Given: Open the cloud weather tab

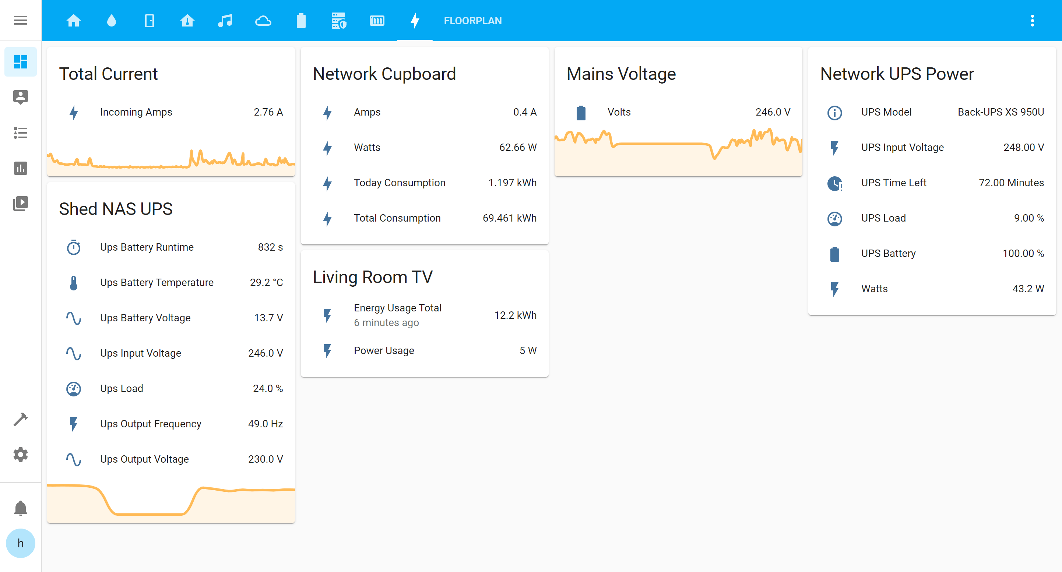Looking at the screenshot, I should (263, 20).
